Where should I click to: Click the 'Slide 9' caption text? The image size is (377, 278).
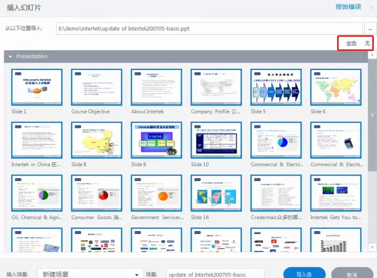pos(139,164)
